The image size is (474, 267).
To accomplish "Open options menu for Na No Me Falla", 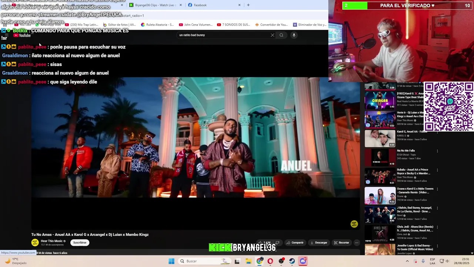I will (x=437, y=151).
